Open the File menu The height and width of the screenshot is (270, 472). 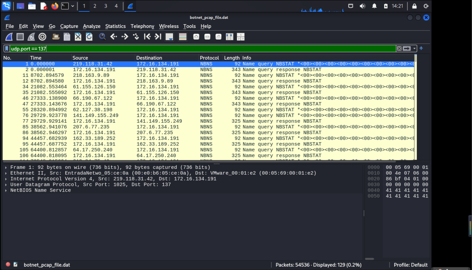click(10, 26)
